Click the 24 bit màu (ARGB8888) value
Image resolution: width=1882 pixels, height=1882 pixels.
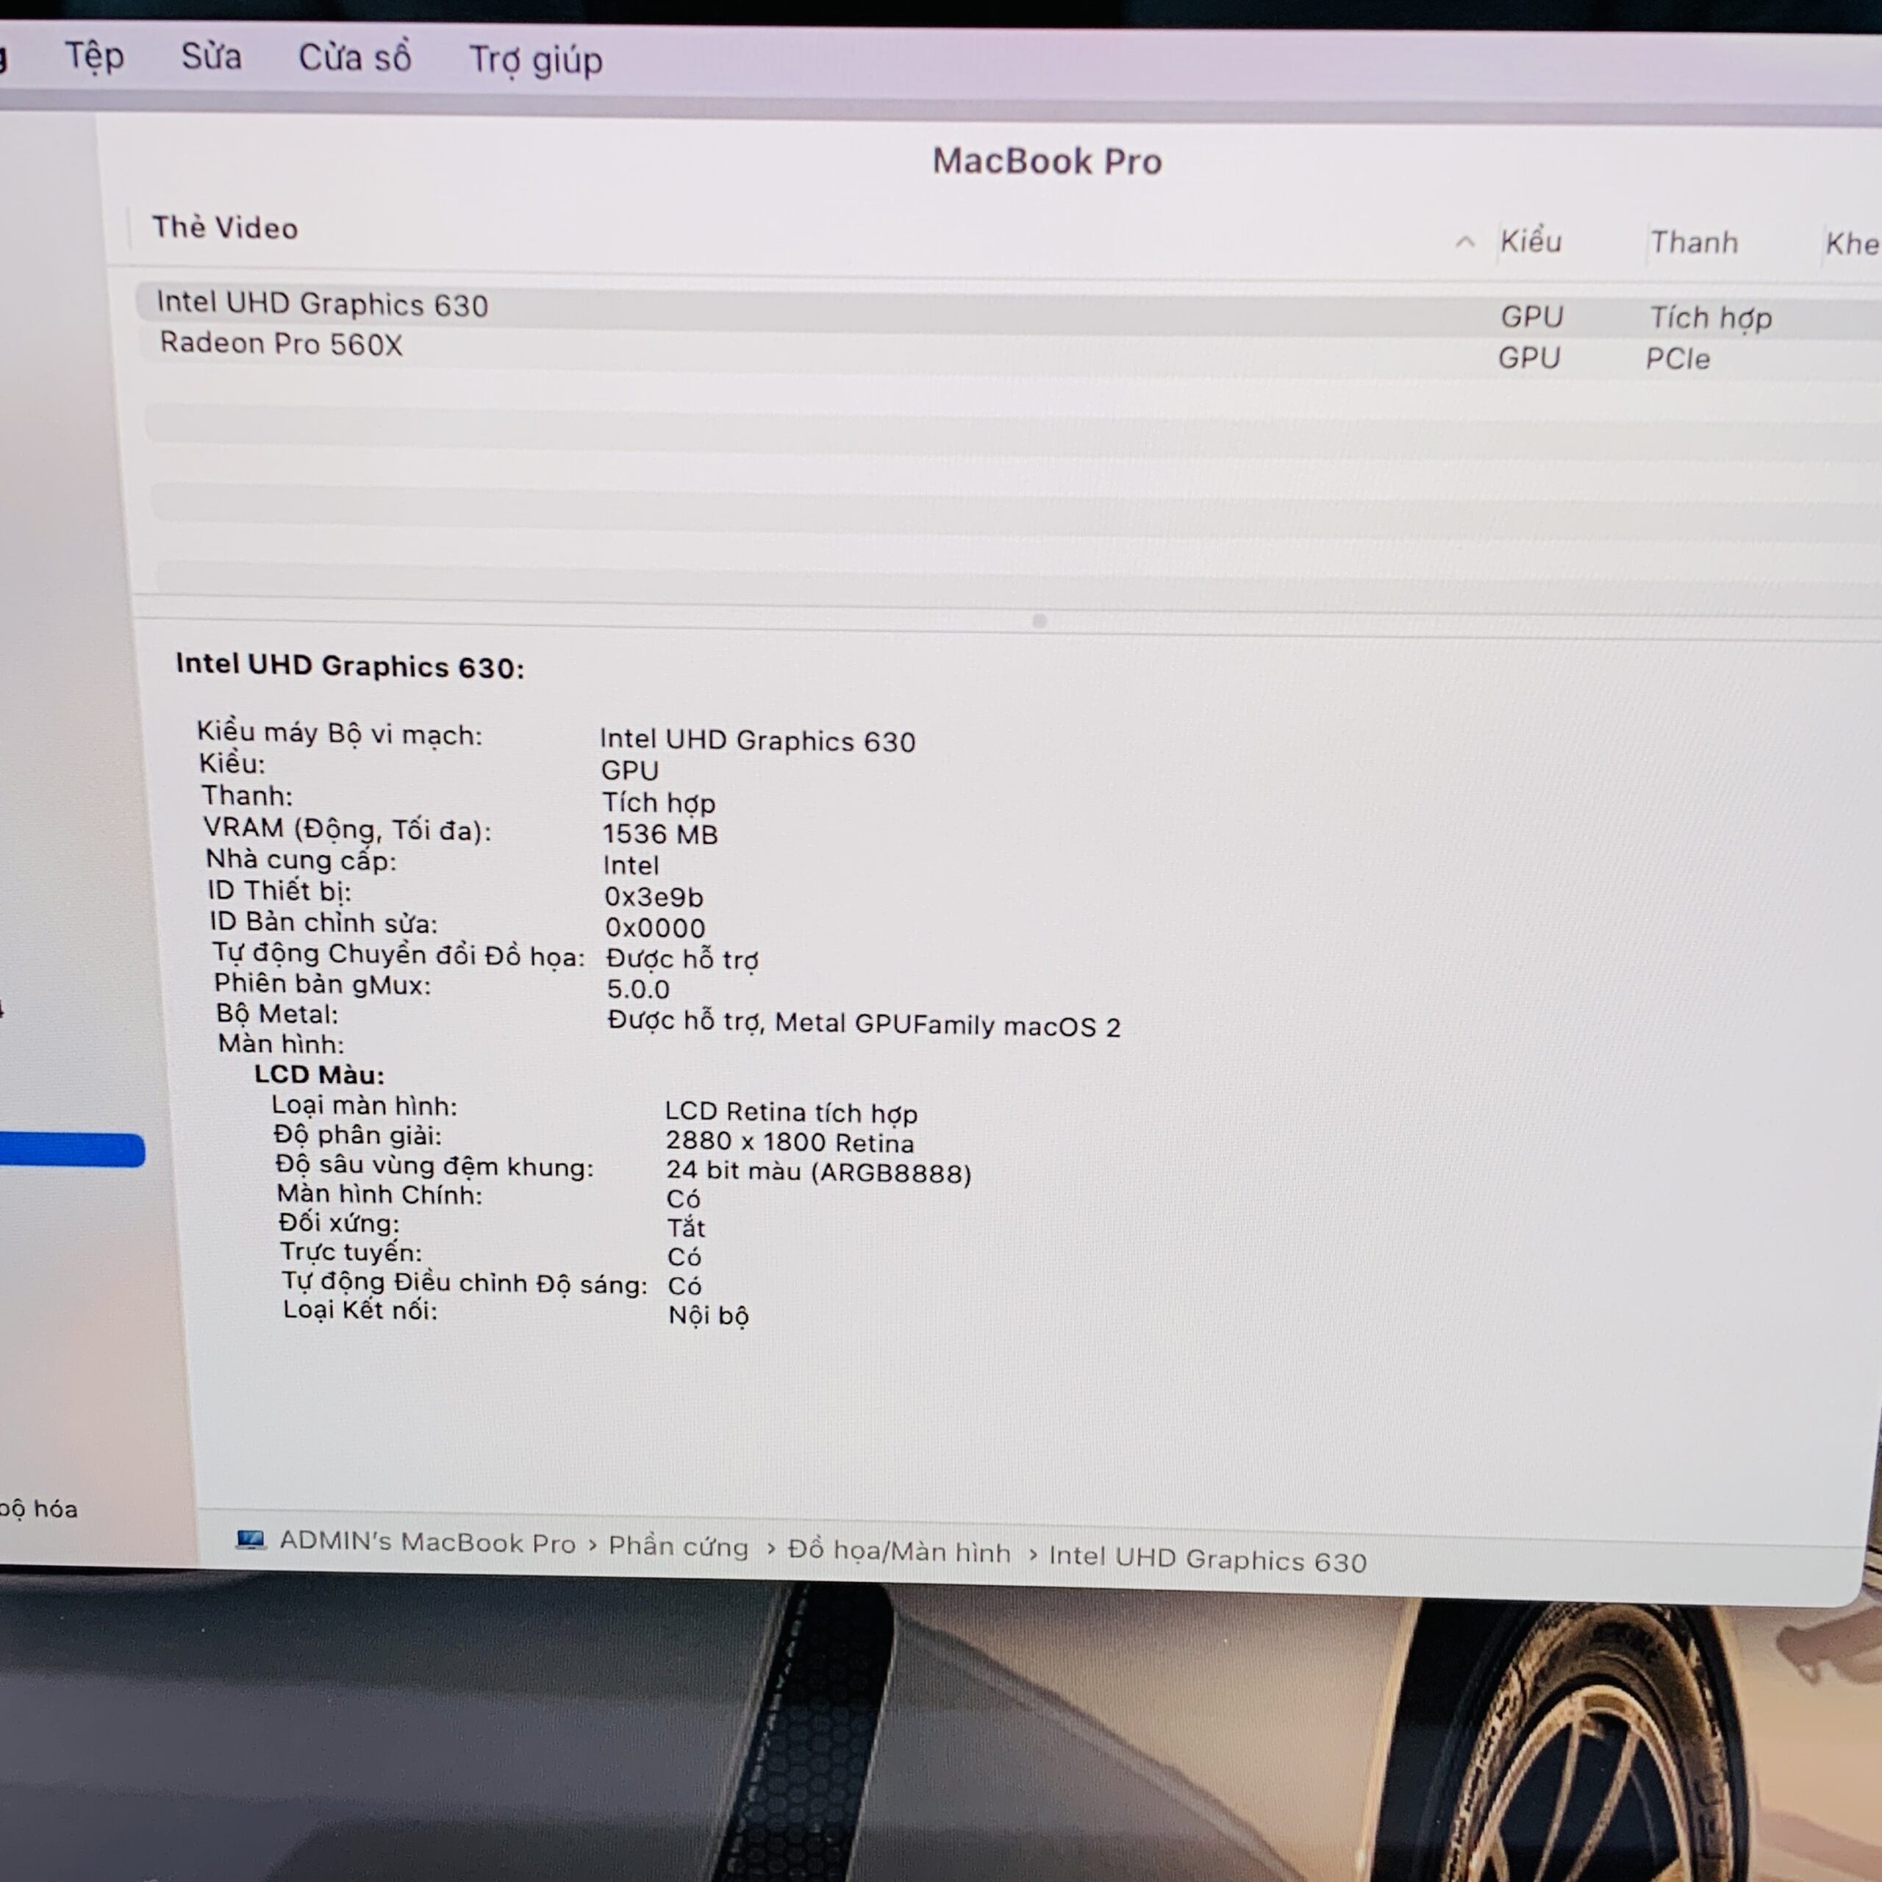point(819,1172)
